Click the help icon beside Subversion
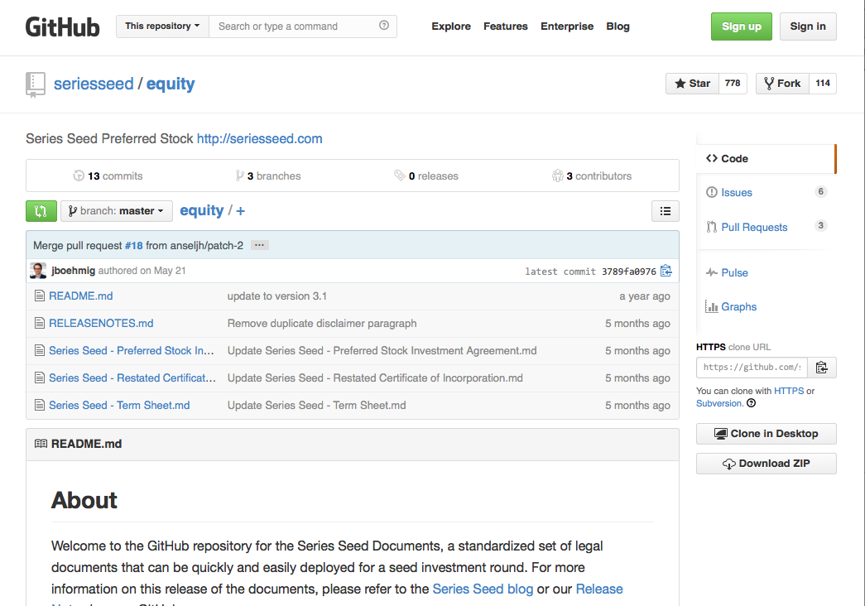This screenshot has height=606, width=865. click(x=752, y=403)
